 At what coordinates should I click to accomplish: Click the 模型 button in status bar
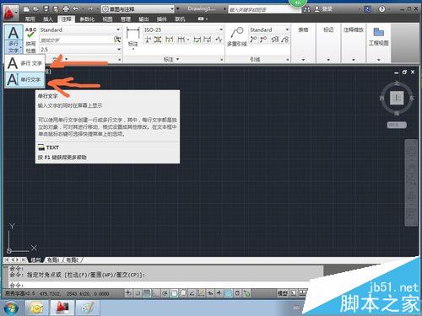pos(282,293)
